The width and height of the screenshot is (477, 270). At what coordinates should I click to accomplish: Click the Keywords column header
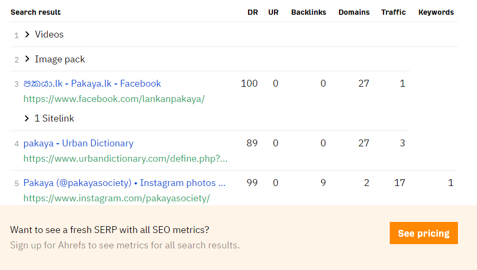click(x=436, y=12)
